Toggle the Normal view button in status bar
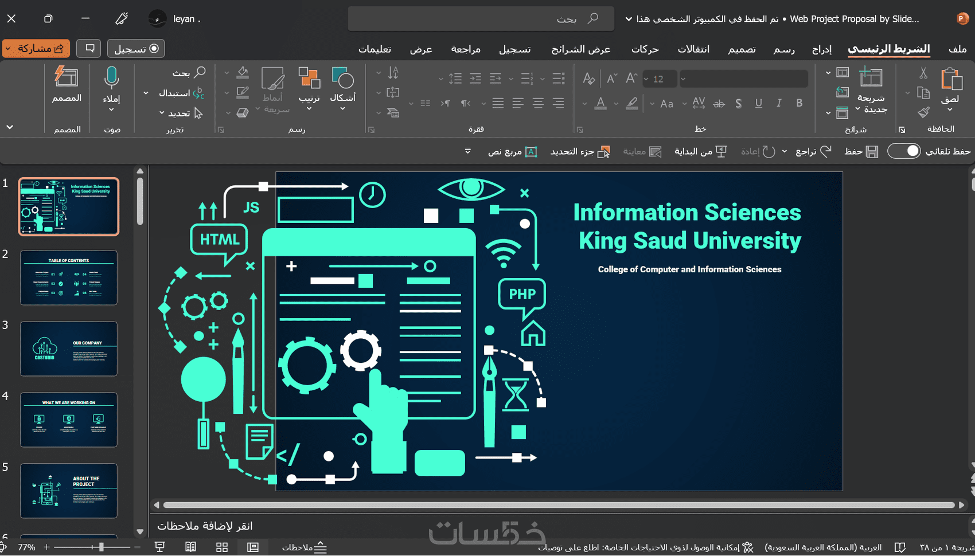The width and height of the screenshot is (975, 556). (253, 547)
